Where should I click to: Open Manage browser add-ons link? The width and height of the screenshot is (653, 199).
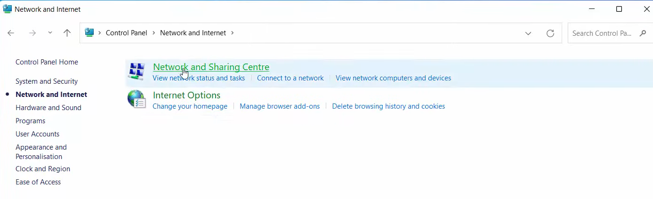pyautogui.click(x=280, y=106)
